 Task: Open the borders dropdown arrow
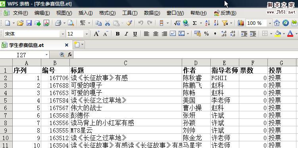(271, 34)
